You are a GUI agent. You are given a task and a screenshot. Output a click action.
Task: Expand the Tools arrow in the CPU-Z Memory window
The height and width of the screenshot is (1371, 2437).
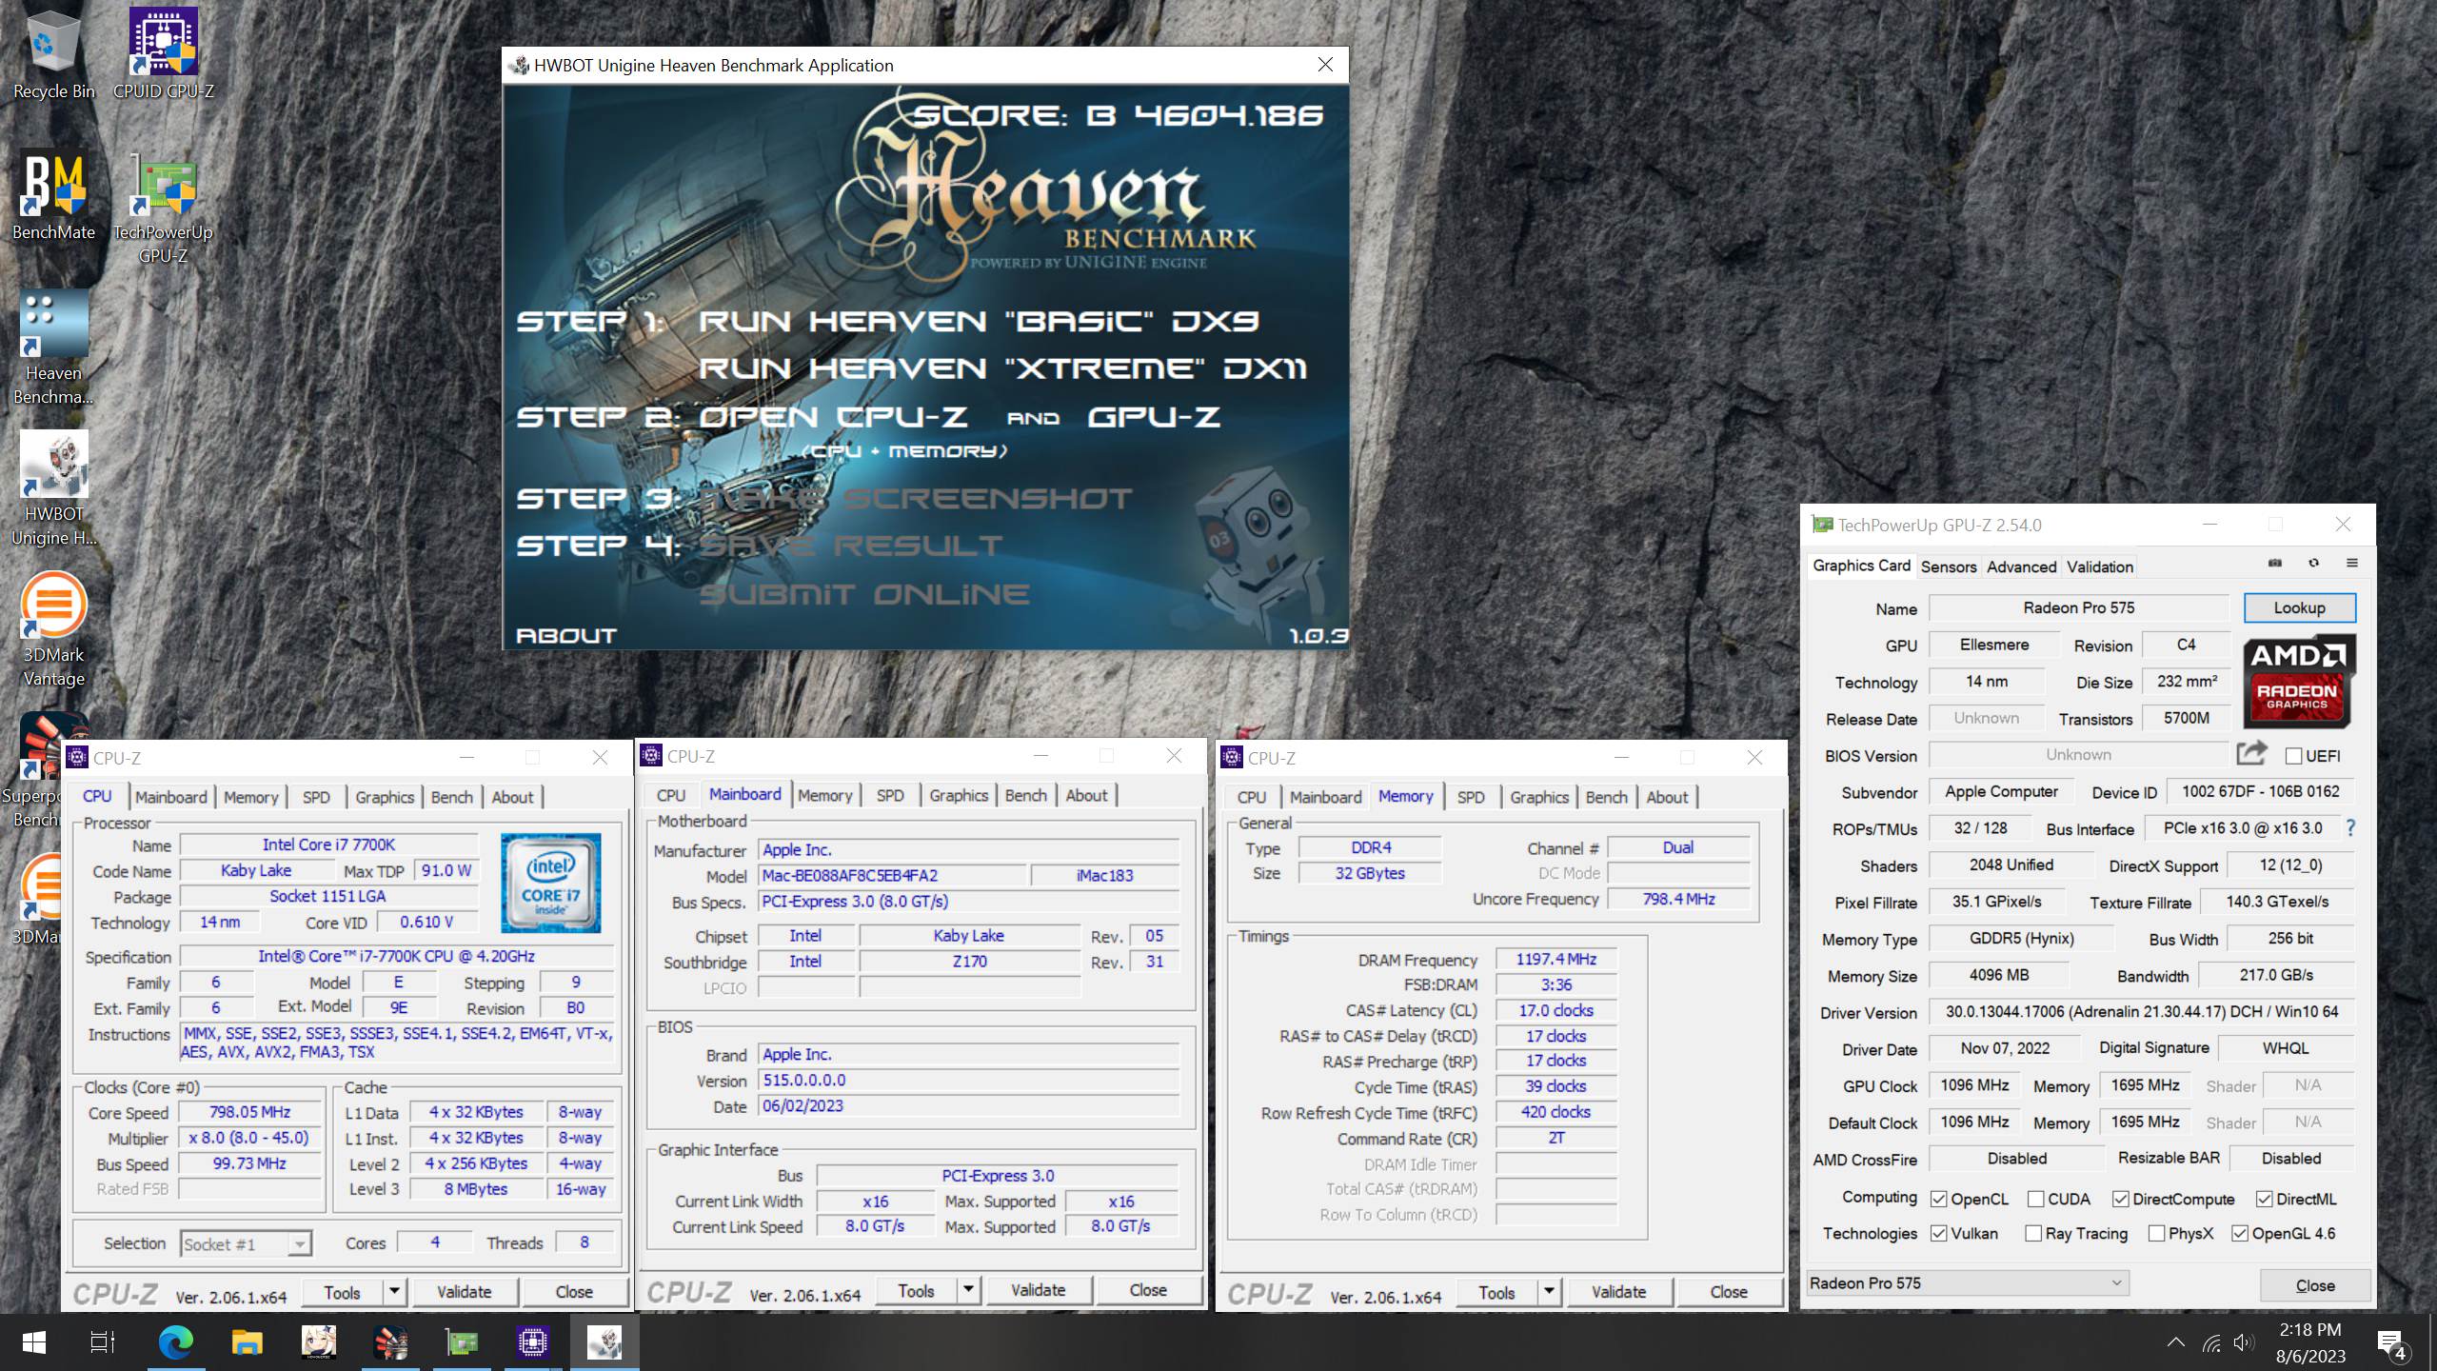click(x=1549, y=1292)
